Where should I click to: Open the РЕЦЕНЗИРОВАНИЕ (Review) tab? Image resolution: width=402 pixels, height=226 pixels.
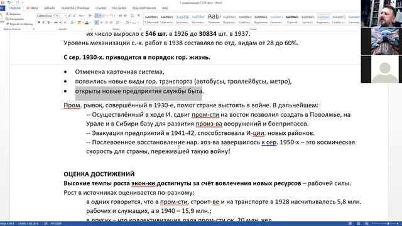pos(144,8)
